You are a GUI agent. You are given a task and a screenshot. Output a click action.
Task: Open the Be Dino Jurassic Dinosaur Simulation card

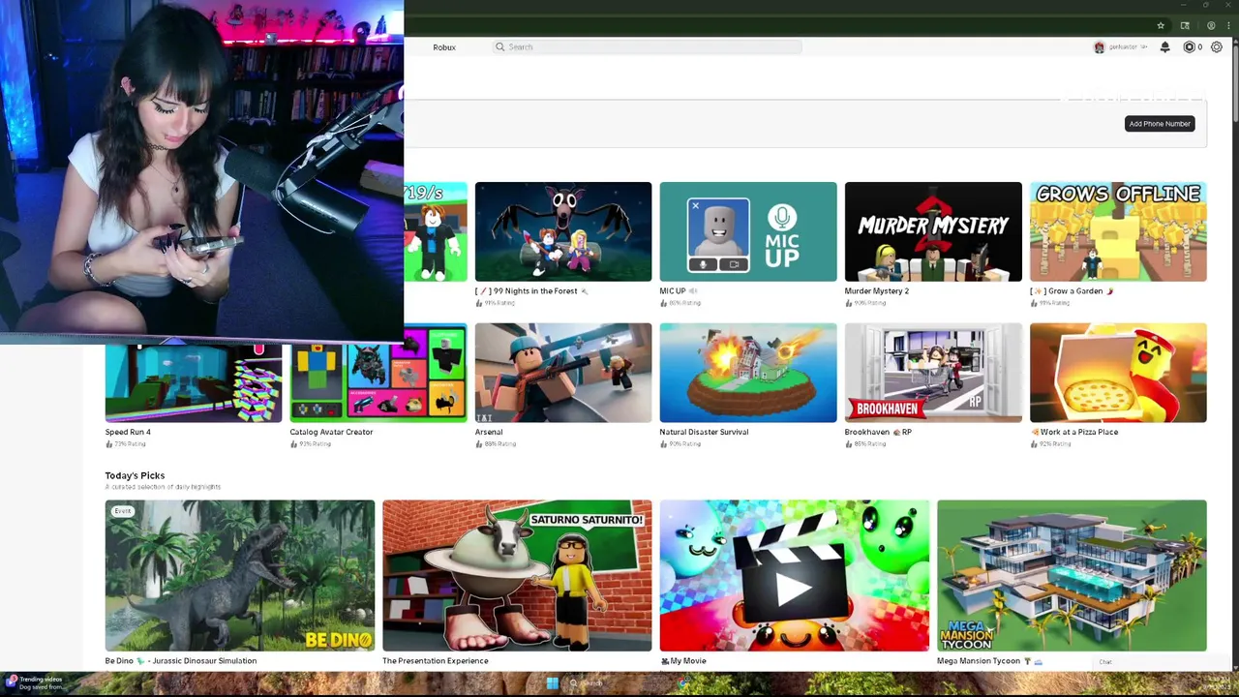point(240,576)
